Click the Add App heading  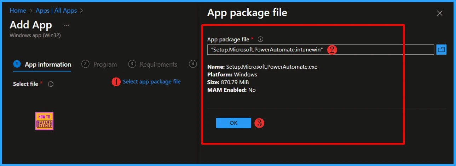(x=31, y=25)
